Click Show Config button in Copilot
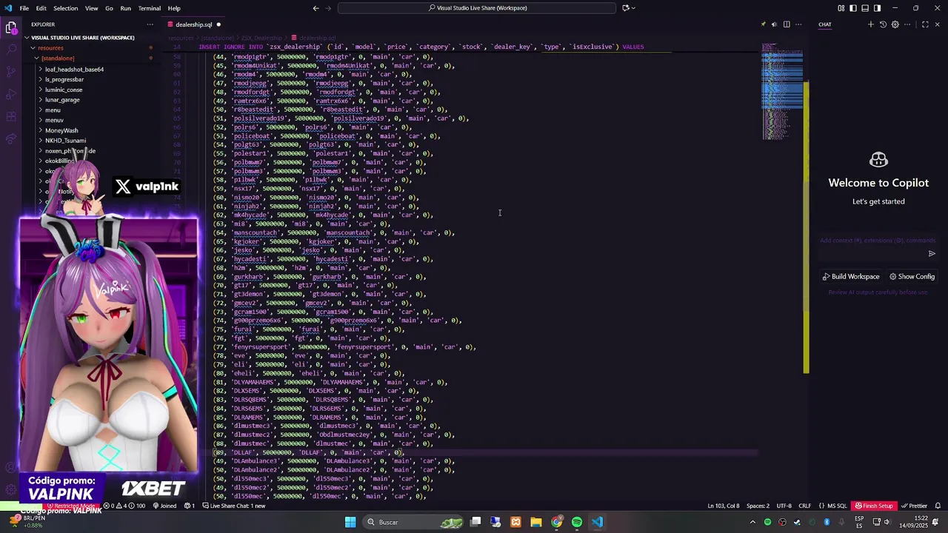The image size is (948, 533). [912, 277]
